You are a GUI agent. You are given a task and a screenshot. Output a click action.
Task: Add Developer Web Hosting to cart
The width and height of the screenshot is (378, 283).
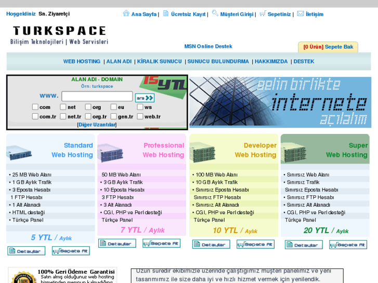[x=255, y=244]
